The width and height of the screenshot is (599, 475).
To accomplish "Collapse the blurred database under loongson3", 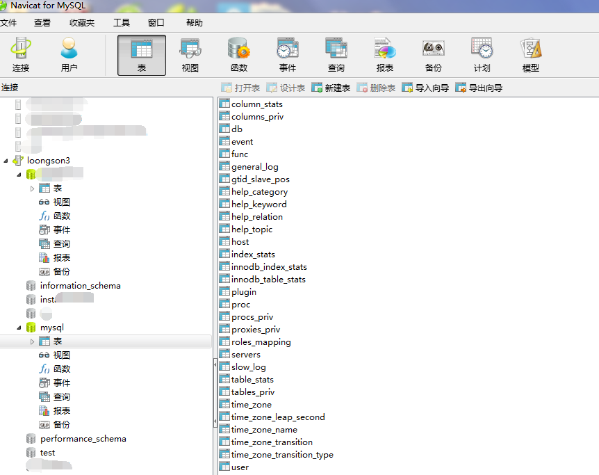I will pyautogui.click(x=19, y=175).
